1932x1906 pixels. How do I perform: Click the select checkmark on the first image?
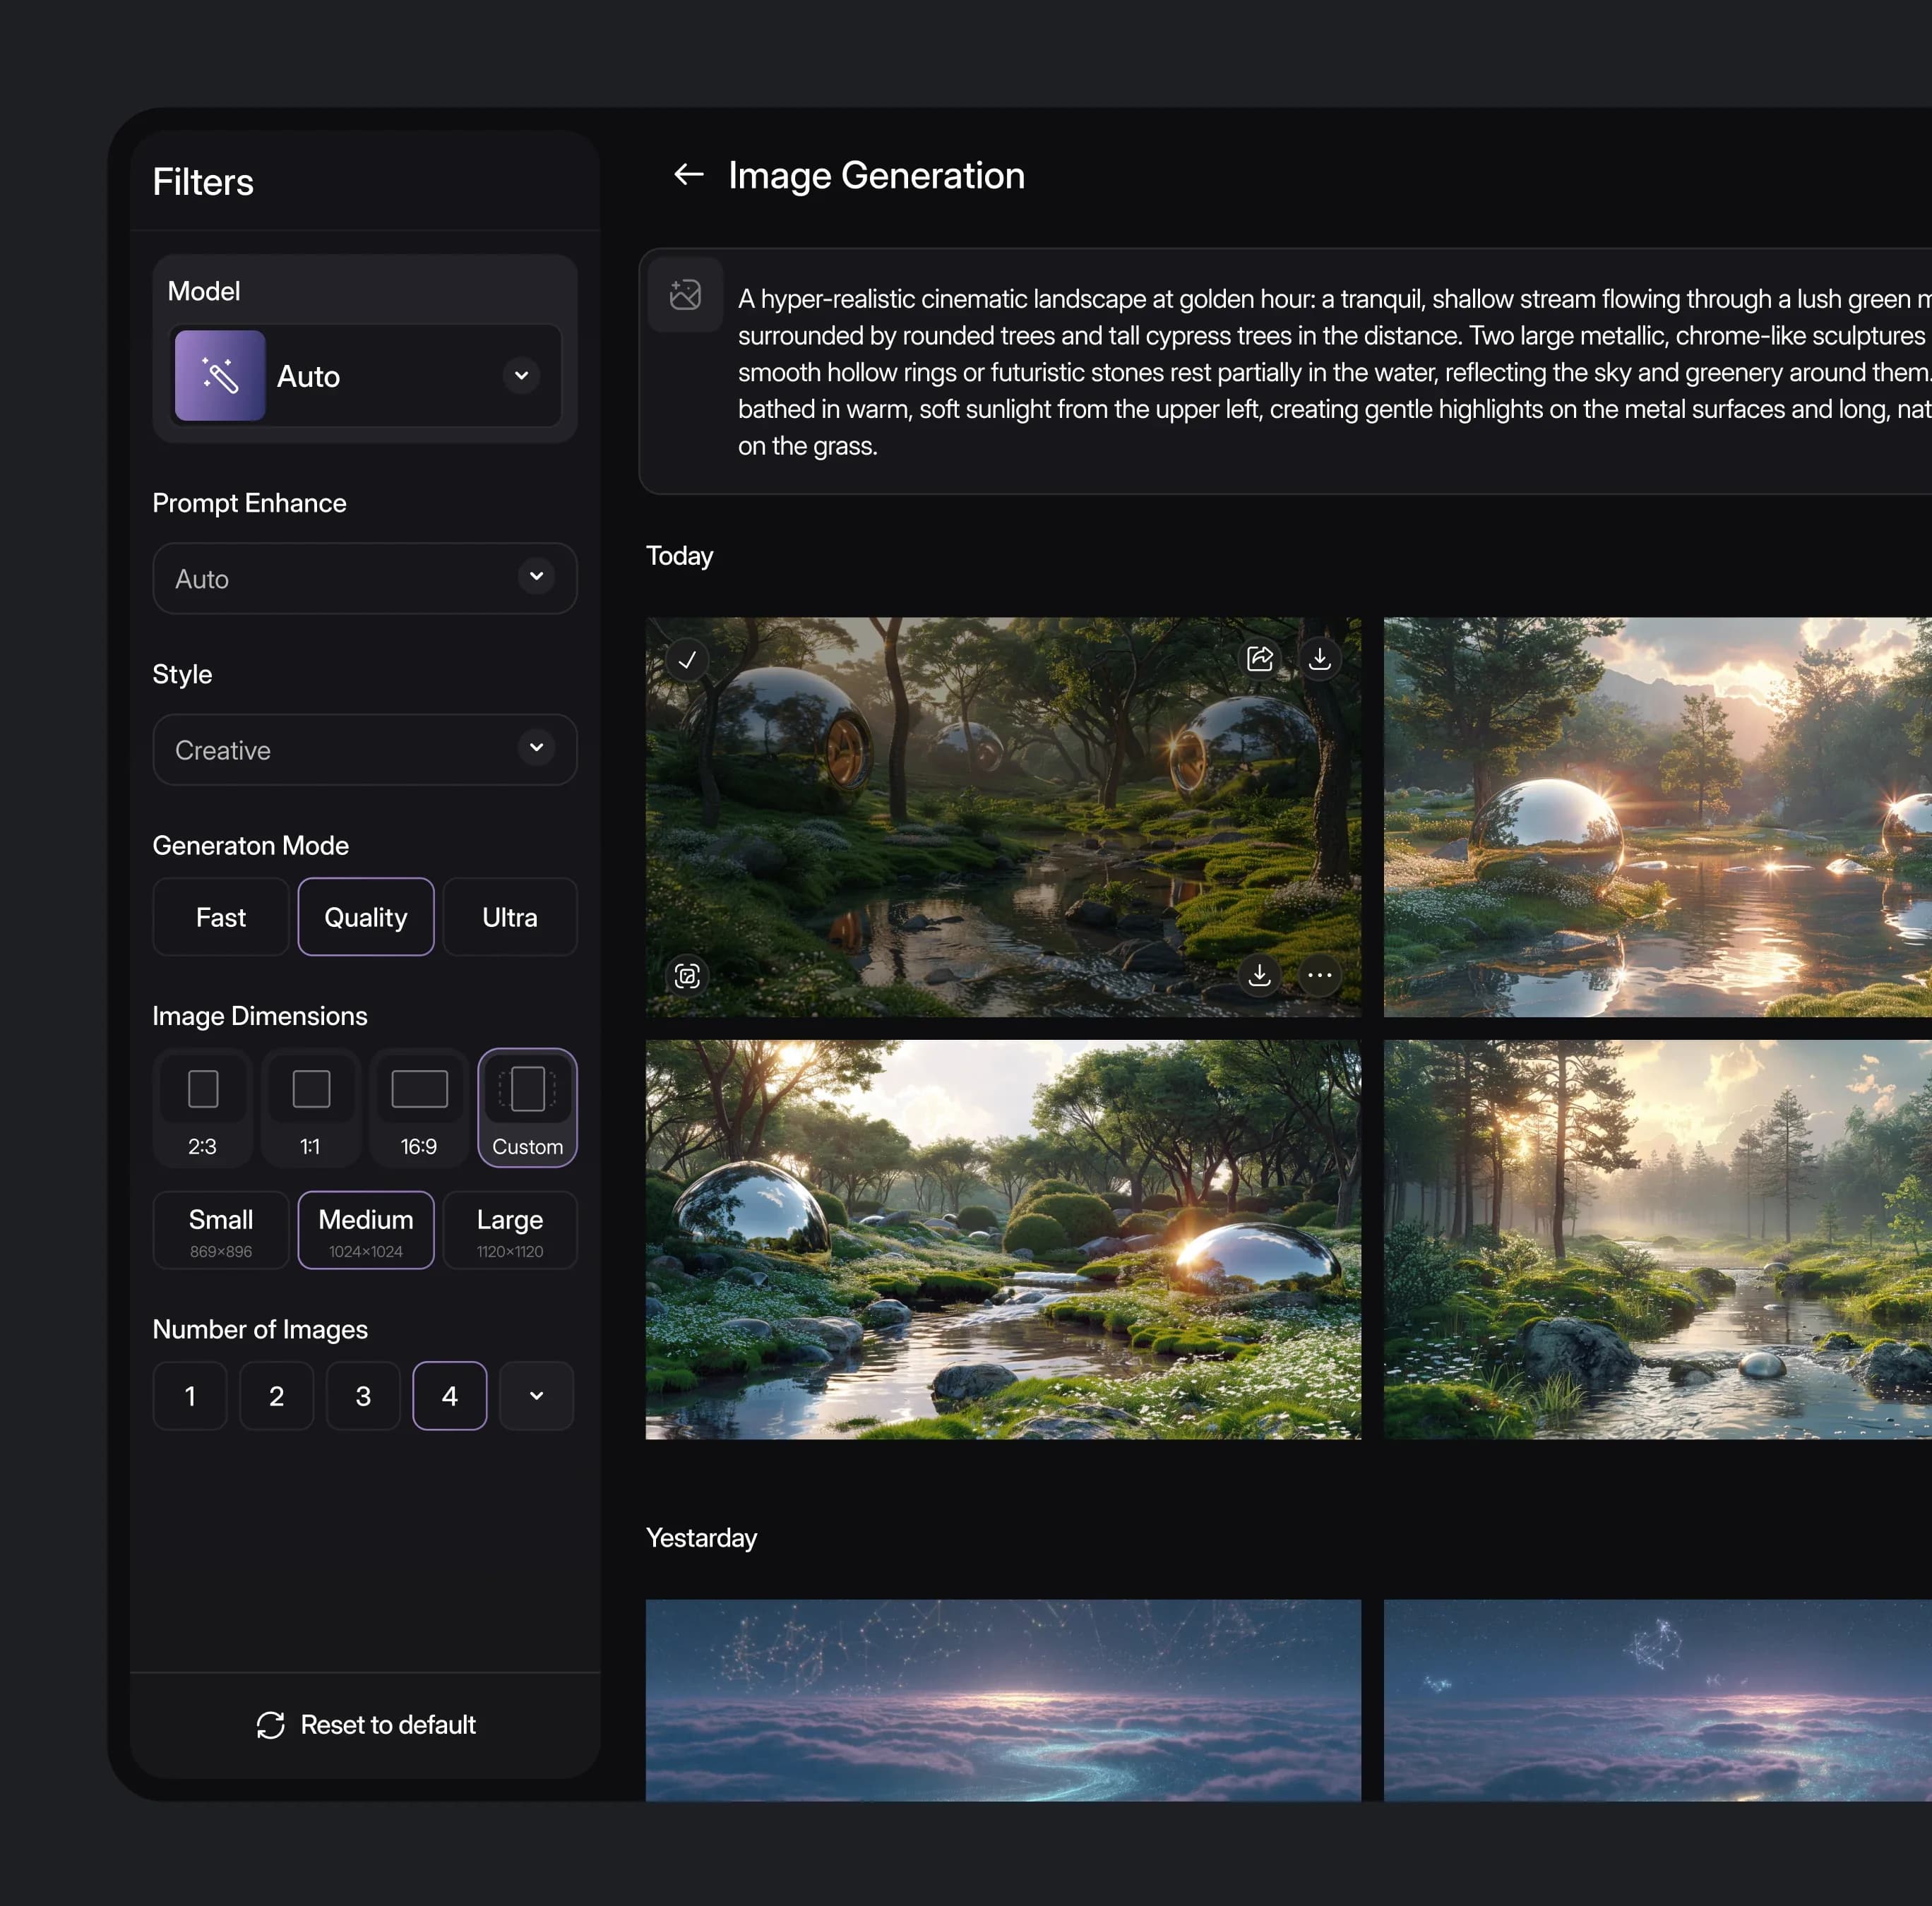[687, 659]
